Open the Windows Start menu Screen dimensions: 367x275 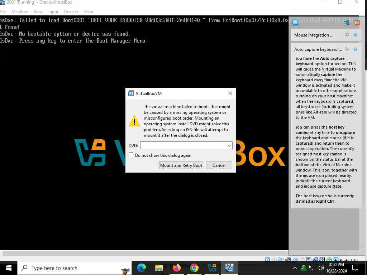tap(9, 268)
